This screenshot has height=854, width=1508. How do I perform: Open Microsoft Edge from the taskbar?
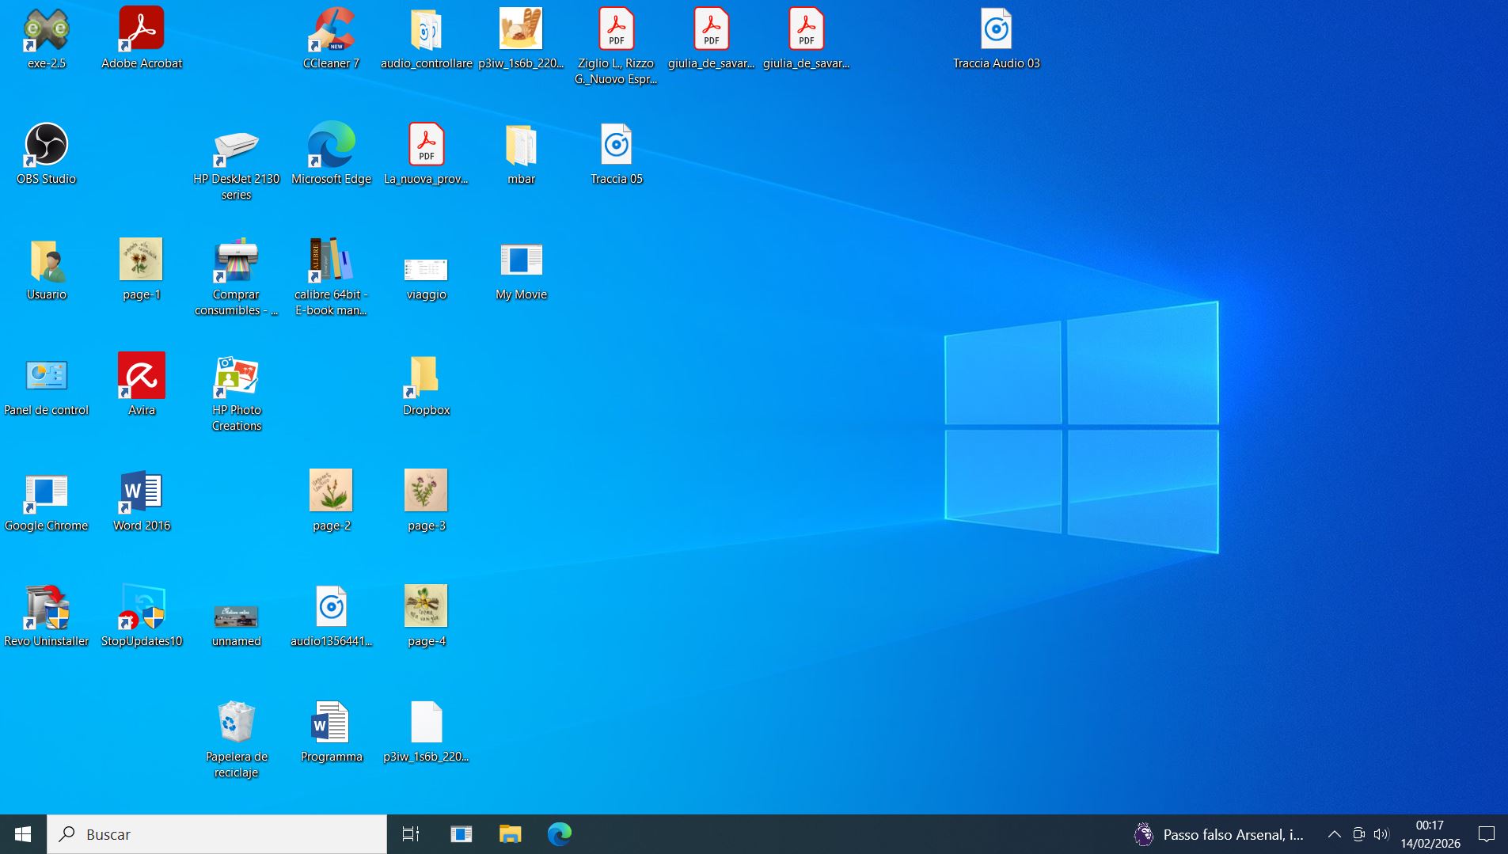pos(559,834)
